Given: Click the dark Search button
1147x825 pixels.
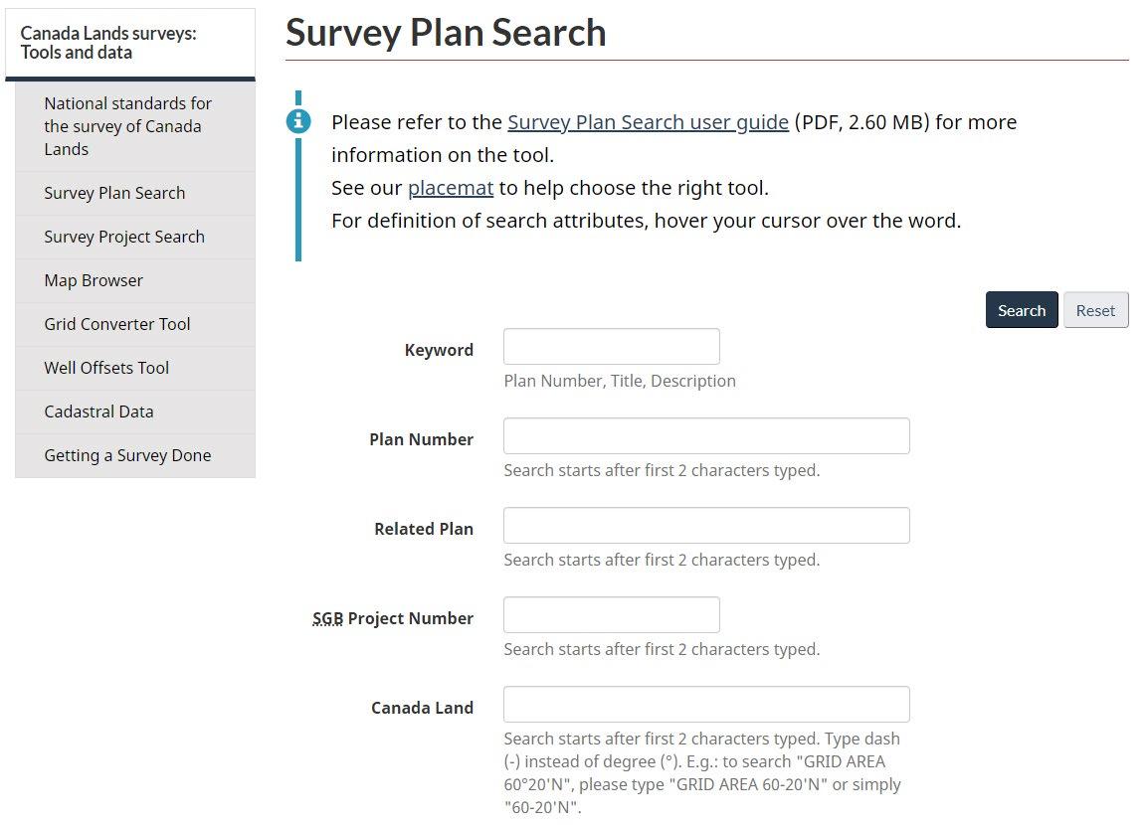Looking at the screenshot, I should point(1022,310).
